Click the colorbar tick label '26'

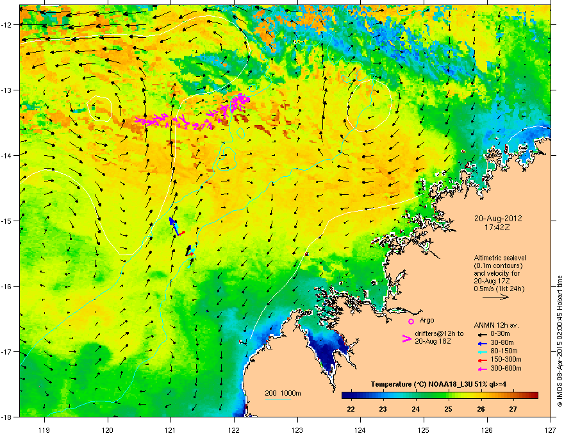481,409
